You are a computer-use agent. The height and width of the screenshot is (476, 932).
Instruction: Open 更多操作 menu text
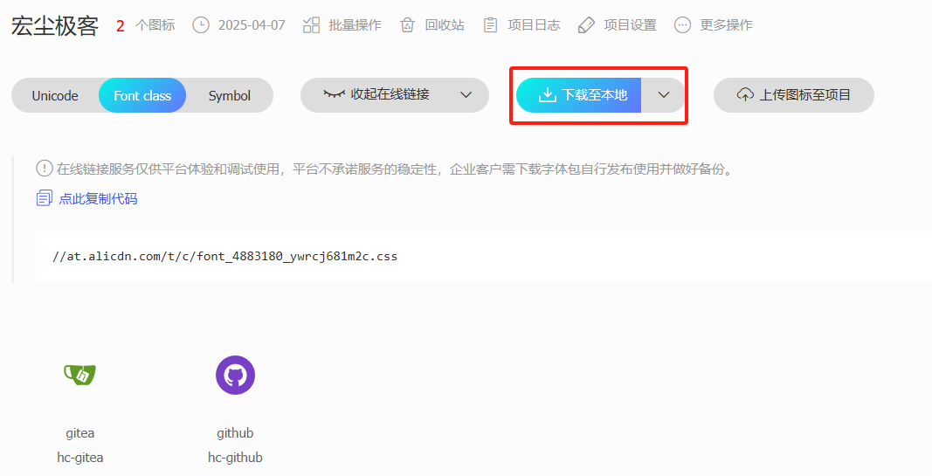[726, 25]
